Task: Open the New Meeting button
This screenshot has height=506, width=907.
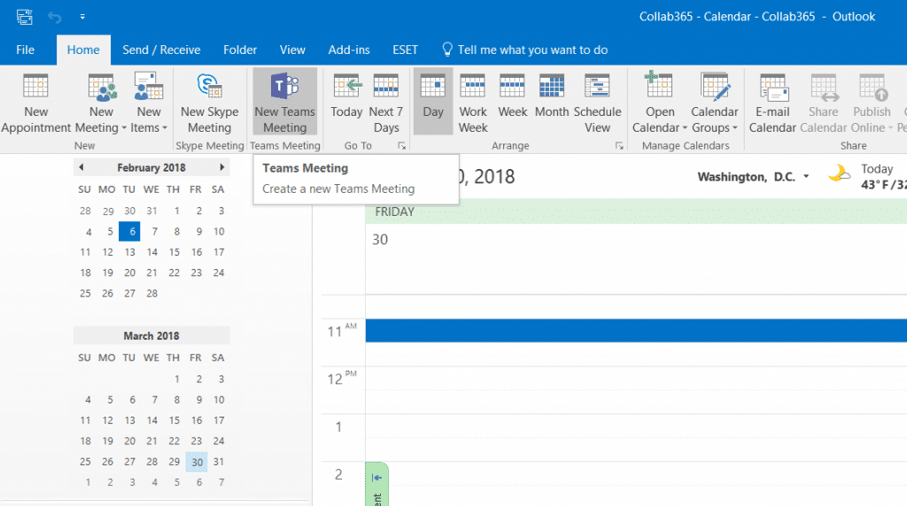Action: 101,104
